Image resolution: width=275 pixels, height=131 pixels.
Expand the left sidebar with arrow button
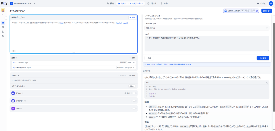6,18
